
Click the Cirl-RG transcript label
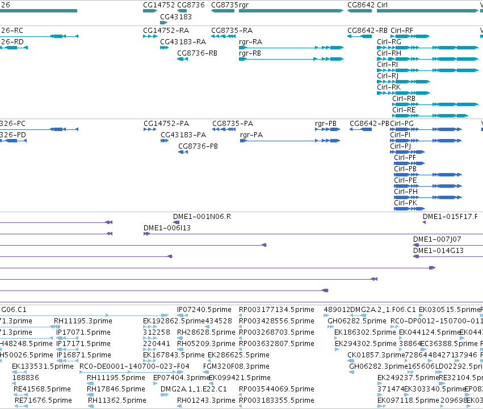[x=389, y=42]
